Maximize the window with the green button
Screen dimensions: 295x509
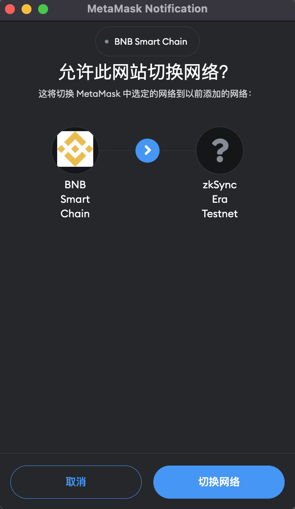pos(43,9)
